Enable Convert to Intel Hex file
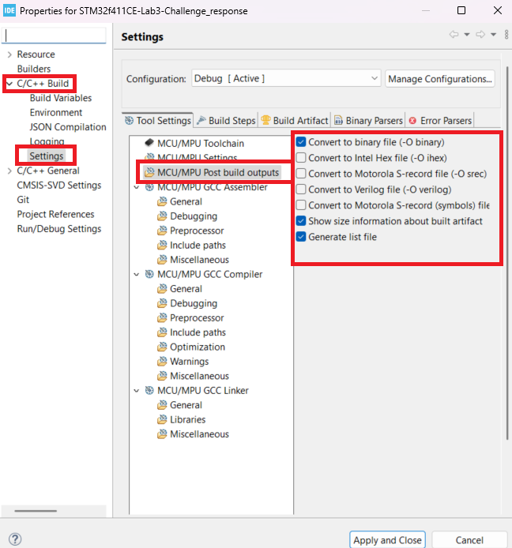The width and height of the screenshot is (512, 548). coord(301,158)
